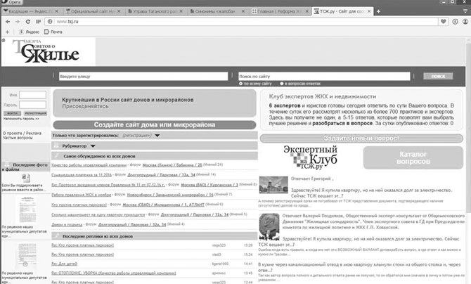Close the Входящие Яндекс tab
Screen dimensions: 471x284
57,11
